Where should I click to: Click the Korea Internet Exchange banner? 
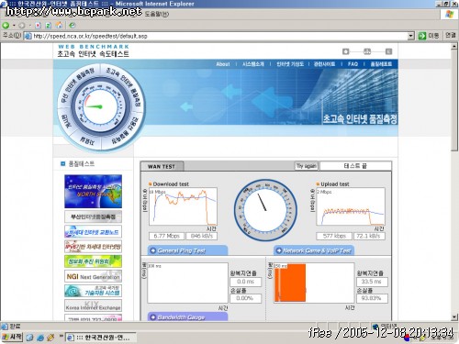click(93, 305)
